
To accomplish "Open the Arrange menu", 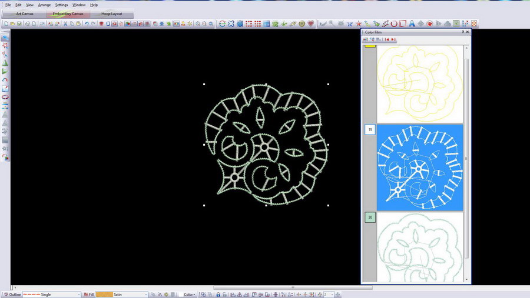I will (x=44, y=5).
